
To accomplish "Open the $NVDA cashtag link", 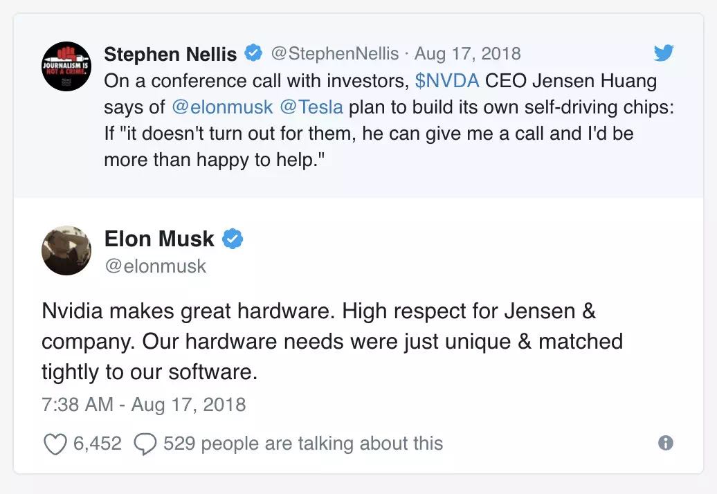I will click(446, 80).
